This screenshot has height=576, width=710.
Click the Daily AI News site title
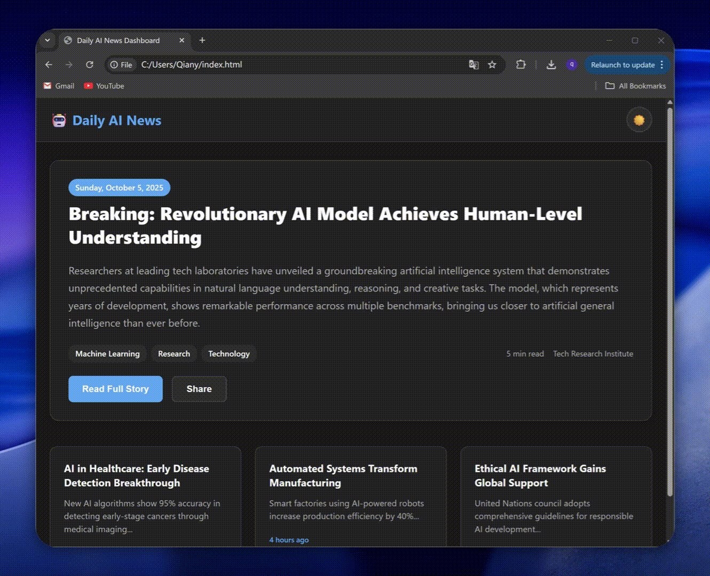117,121
